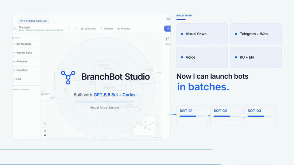Add a Wait for Input block
294x165 pixels.
(x=26, y=53)
